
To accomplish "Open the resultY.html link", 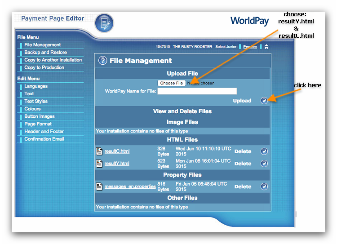I will (x=117, y=164).
